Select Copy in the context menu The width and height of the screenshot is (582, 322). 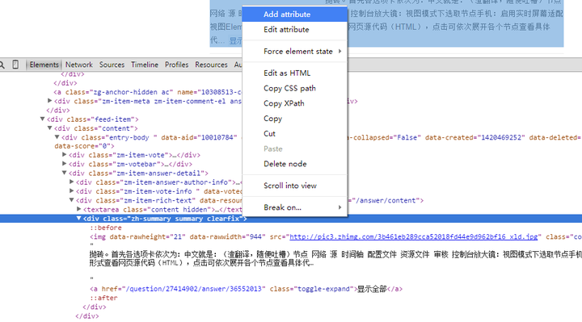[295, 119]
